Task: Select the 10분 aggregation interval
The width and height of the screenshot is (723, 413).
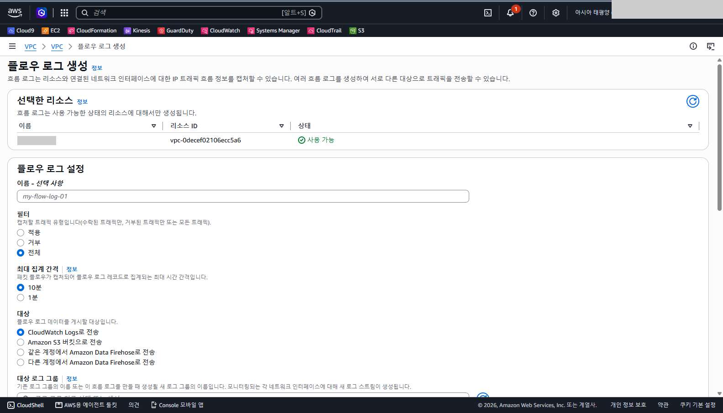Action: coord(21,288)
